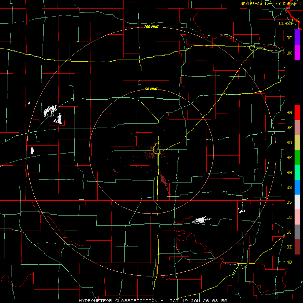This screenshot has width=303, height=303.
Task: Click the DS white legend swatch
Action: tap(297, 202)
